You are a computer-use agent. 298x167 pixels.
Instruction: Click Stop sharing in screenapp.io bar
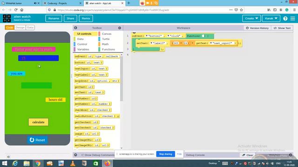pyautogui.click(x=166, y=154)
